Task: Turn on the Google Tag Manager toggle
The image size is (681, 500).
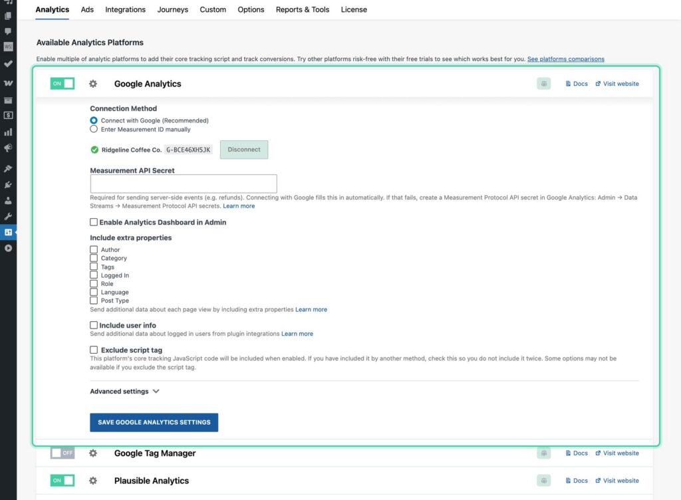Action: pyautogui.click(x=63, y=453)
